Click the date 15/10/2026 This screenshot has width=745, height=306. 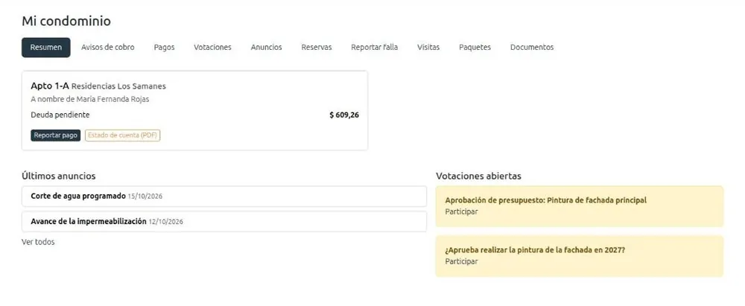(145, 197)
